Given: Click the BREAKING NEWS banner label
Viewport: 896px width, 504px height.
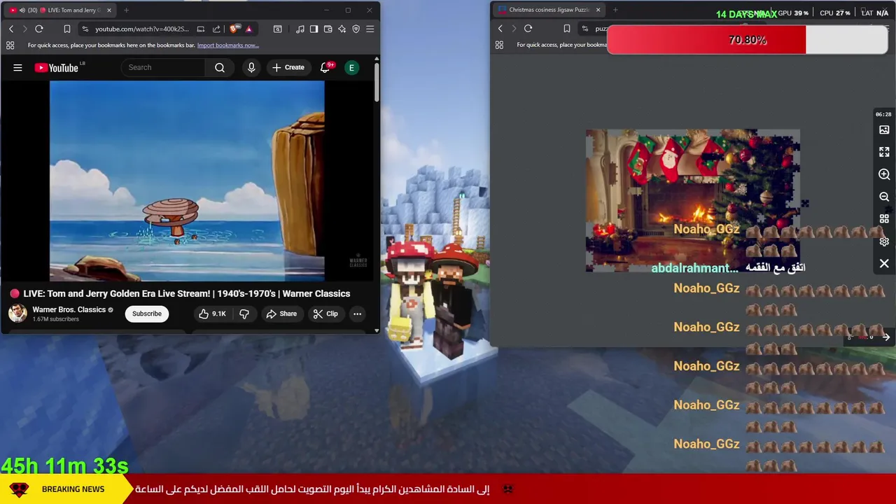Looking at the screenshot, I should [x=73, y=489].
